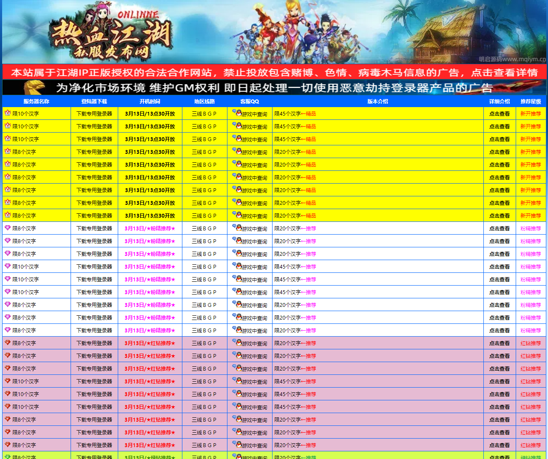Viewport: 548px width, 459px height.
Task: Click the 服务器名称 column header
Action: pyautogui.click(x=37, y=102)
